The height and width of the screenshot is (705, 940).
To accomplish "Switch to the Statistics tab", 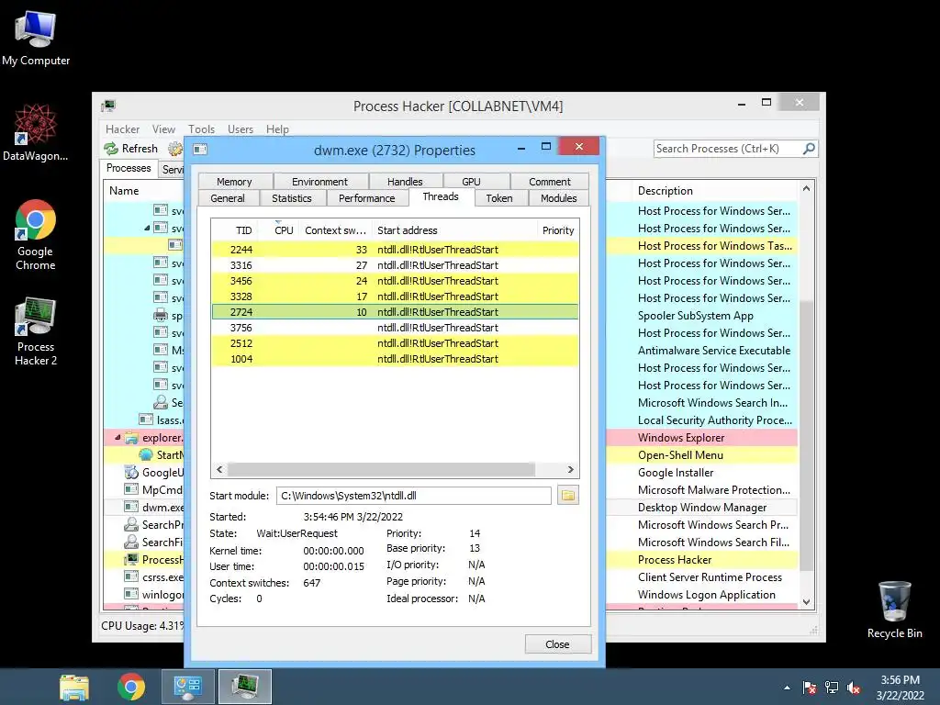I will pos(292,198).
